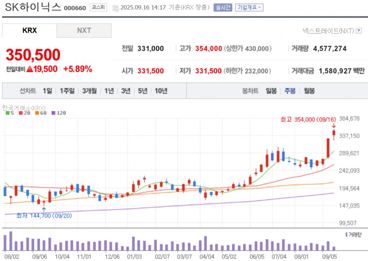The height and width of the screenshot is (261, 368).
Task: Select the 일봉 daily candle chart
Action: click(271, 91)
